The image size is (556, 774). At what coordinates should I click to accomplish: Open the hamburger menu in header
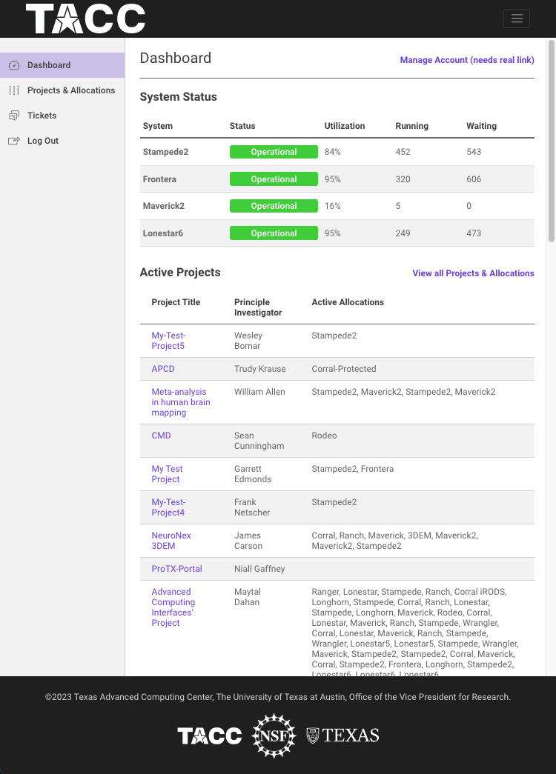coord(517,19)
